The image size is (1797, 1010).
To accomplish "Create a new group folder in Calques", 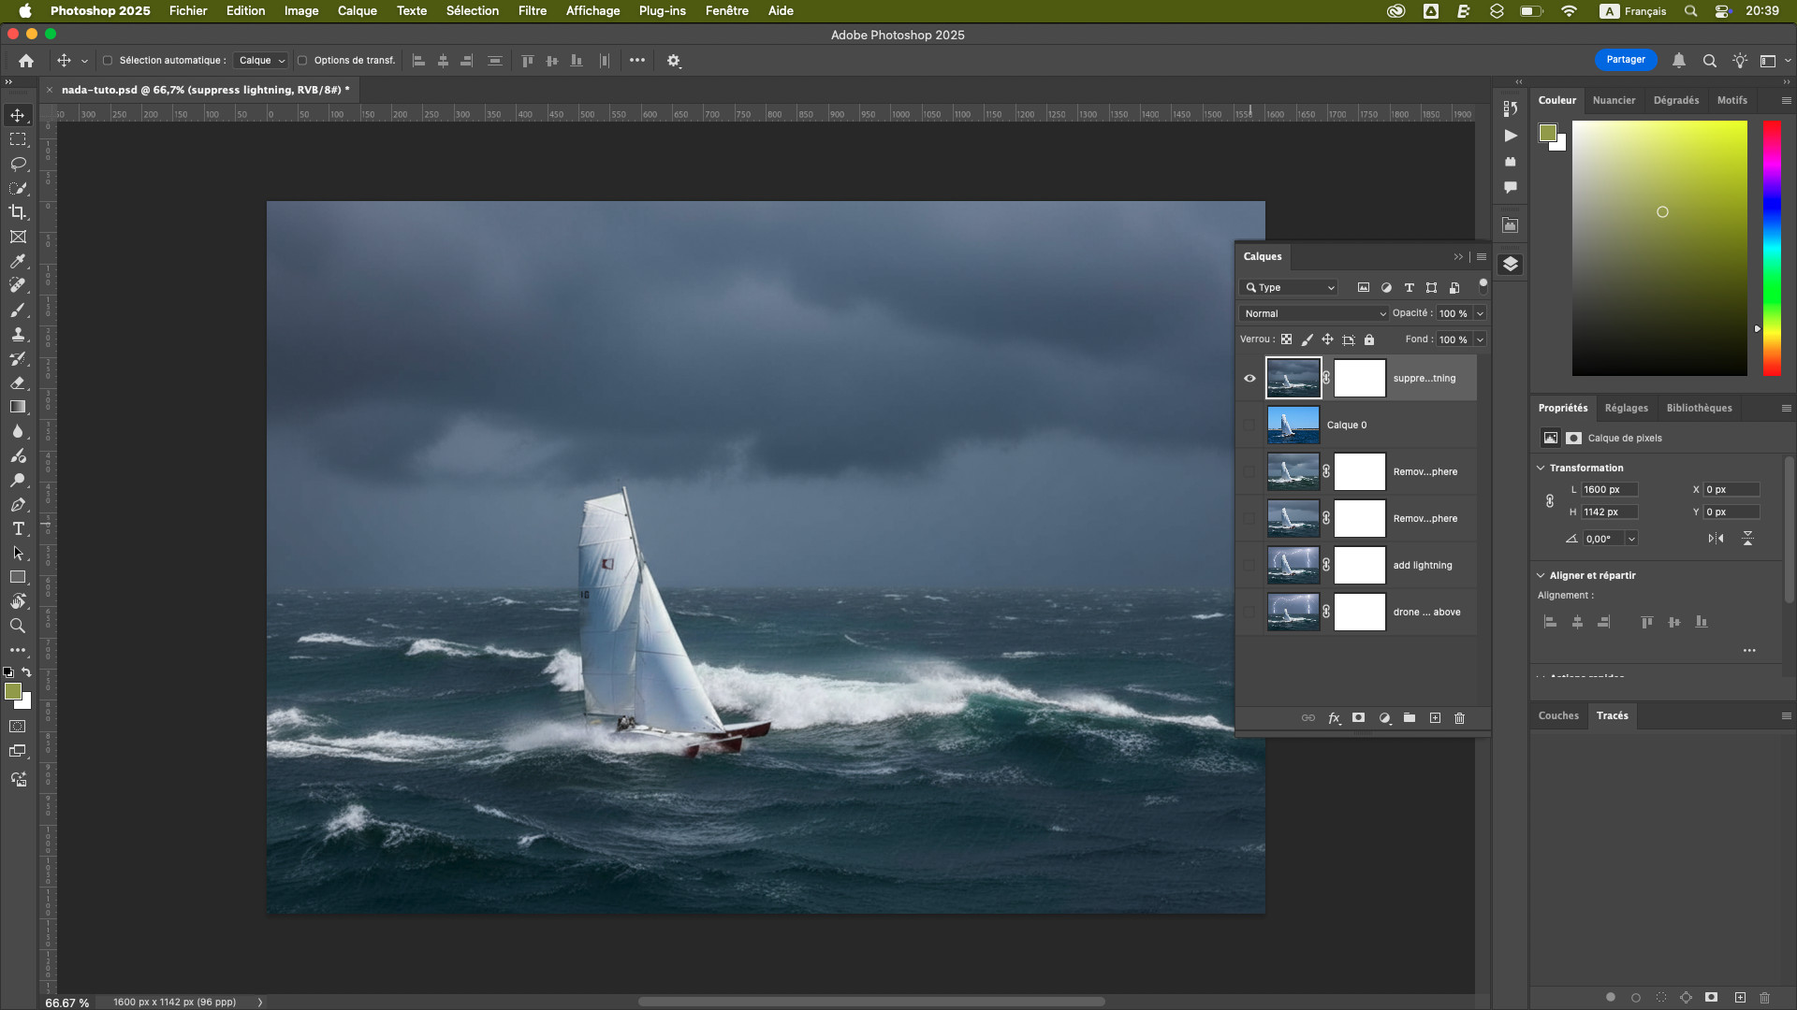I will (1410, 718).
